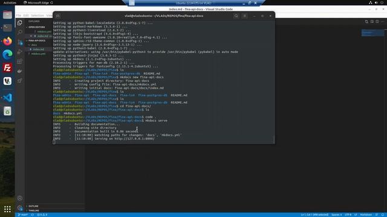The height and width of the screenshot is (217, 387).
Task: Open the Accounts icon in VS Code
Action: pos(20,198)
